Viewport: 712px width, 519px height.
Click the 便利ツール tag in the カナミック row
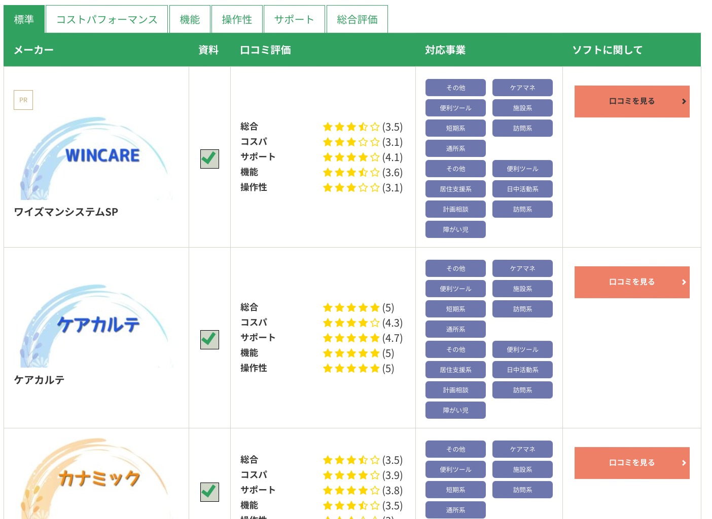[x=455, y=469]
